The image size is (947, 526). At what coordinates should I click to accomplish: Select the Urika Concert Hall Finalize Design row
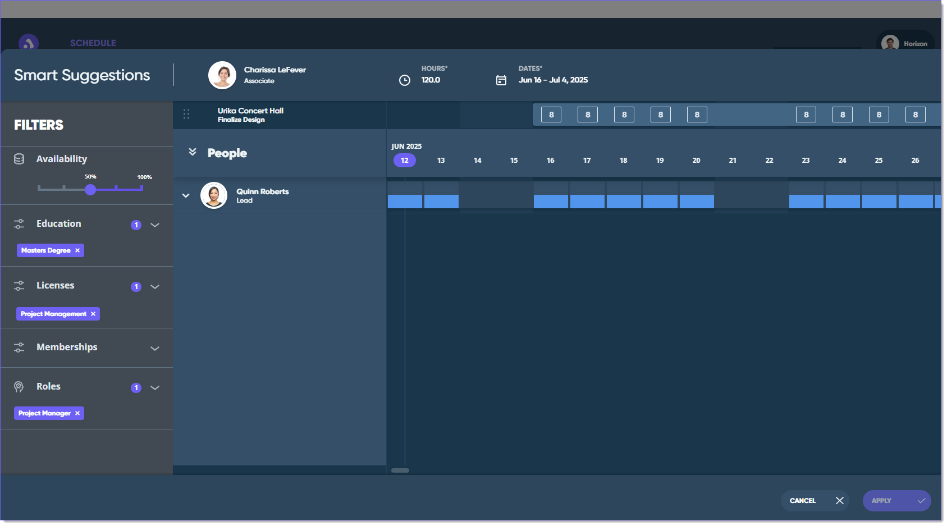point(280,115)
